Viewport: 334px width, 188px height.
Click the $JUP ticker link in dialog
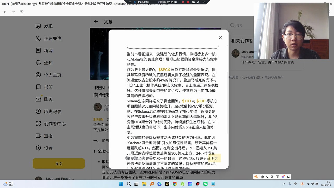(201, 101)
